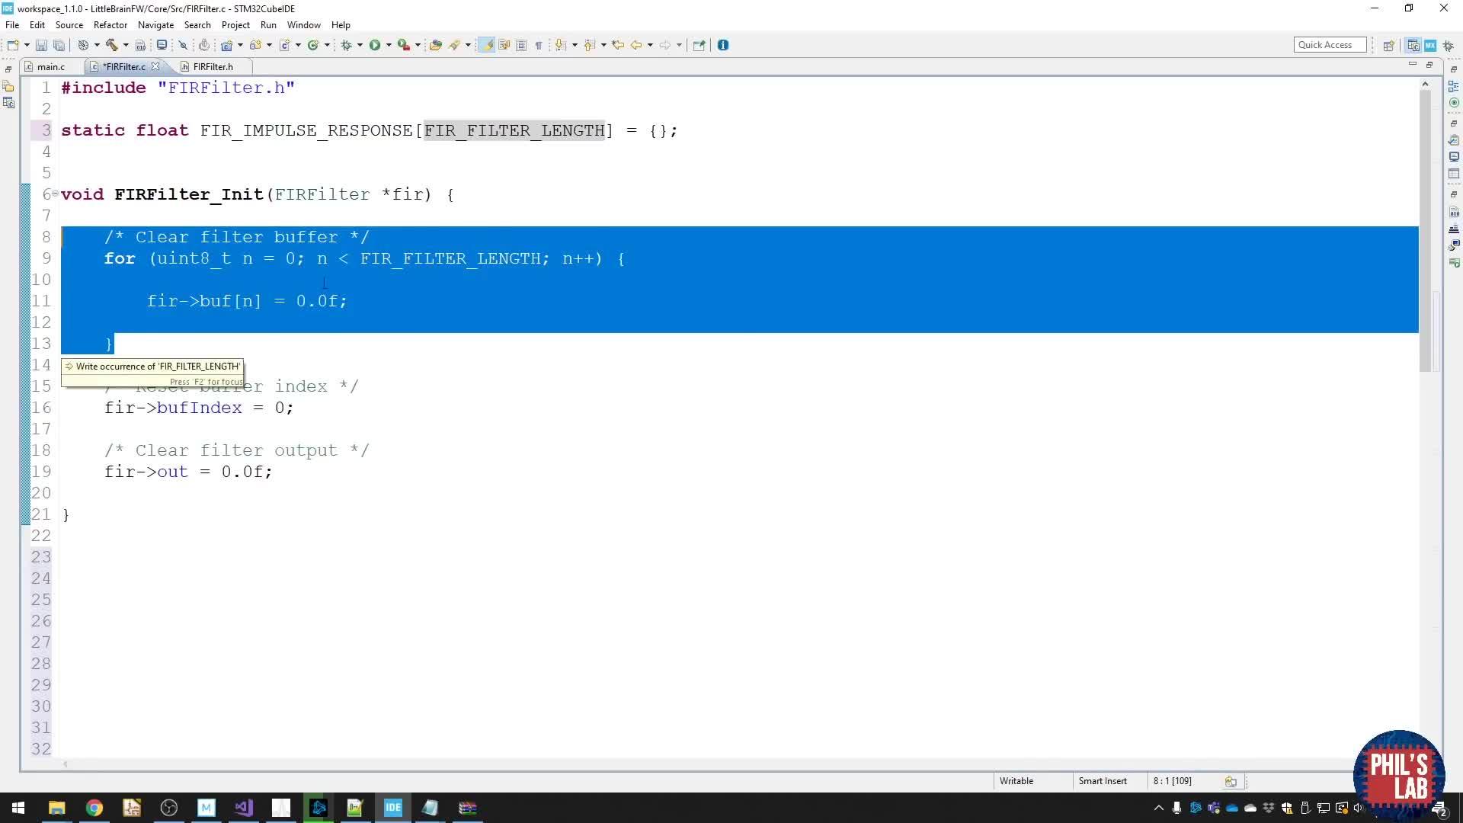Collapse the FIRFilter_Init function fold marker

click(55, 194)
